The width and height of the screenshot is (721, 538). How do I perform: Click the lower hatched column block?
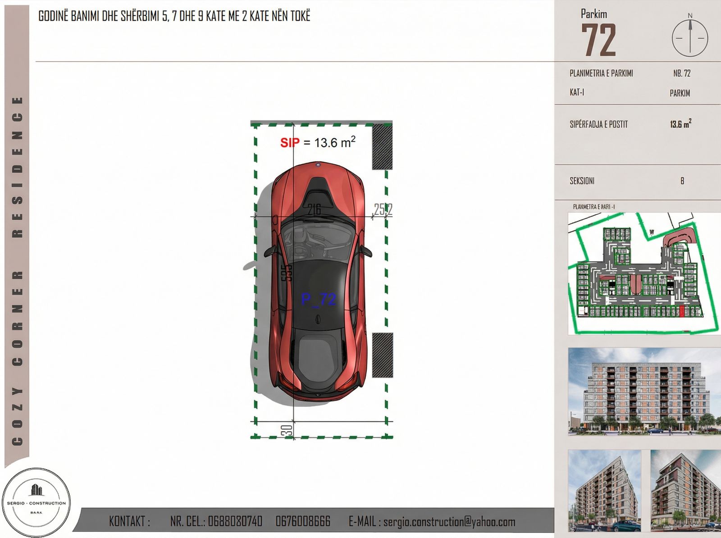click(x=383, y=355)
